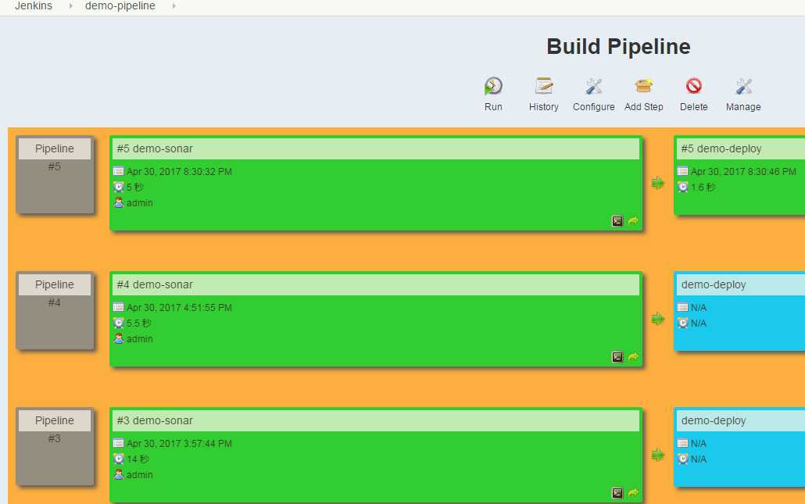
Task: Click the Delete label
Action: click(693, 107)
